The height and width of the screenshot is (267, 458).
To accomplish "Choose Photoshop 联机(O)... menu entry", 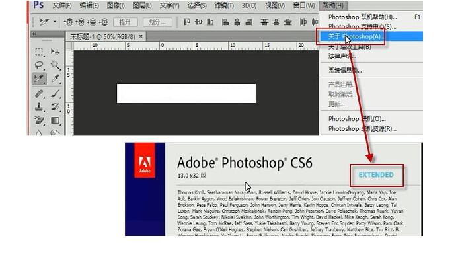I will point(371,118).
